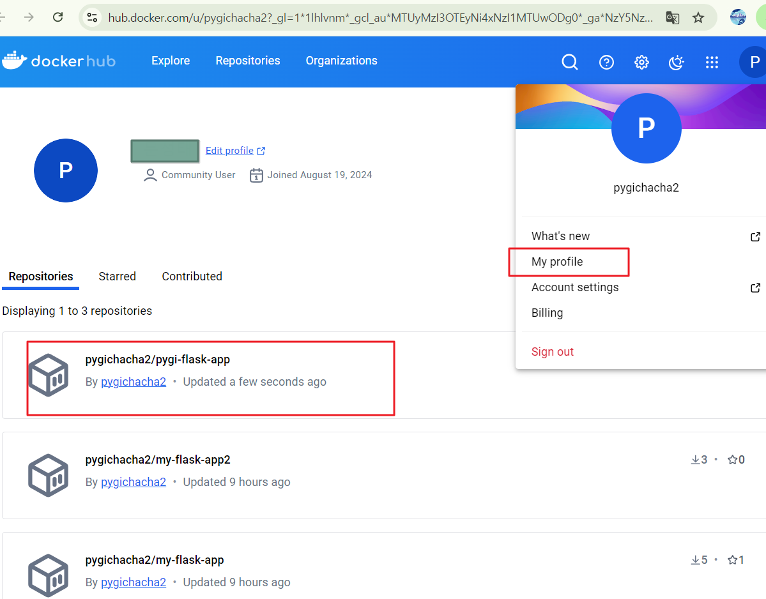Click the site info icon in address bar
The width and height of the screenshot is (766, 599).
click(x=92, y=18)
